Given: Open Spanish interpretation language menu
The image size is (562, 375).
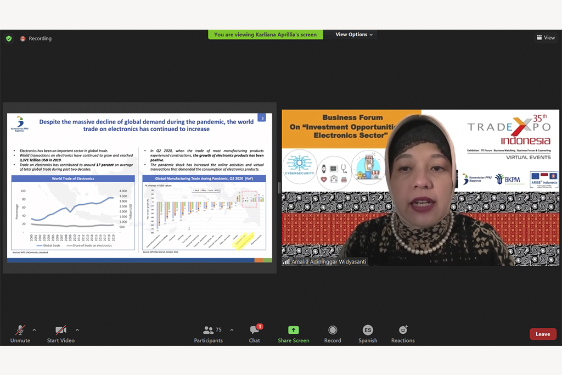Looking at the screenshot, I should [x=368, y=334].
